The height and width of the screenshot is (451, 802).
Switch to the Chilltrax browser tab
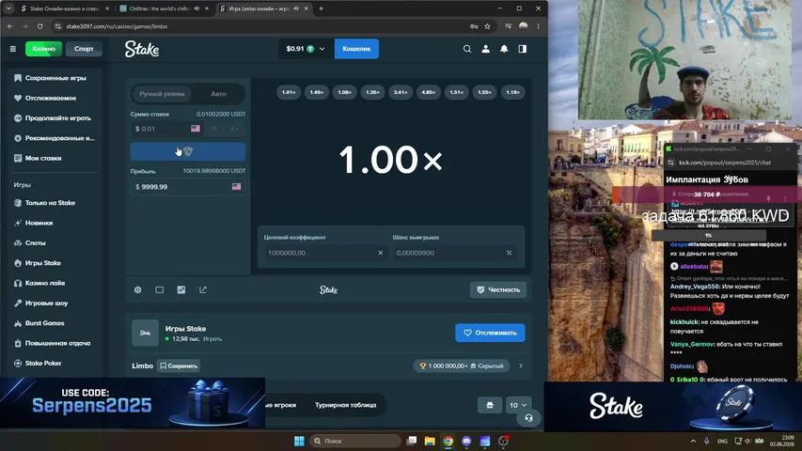click(164, 8)
